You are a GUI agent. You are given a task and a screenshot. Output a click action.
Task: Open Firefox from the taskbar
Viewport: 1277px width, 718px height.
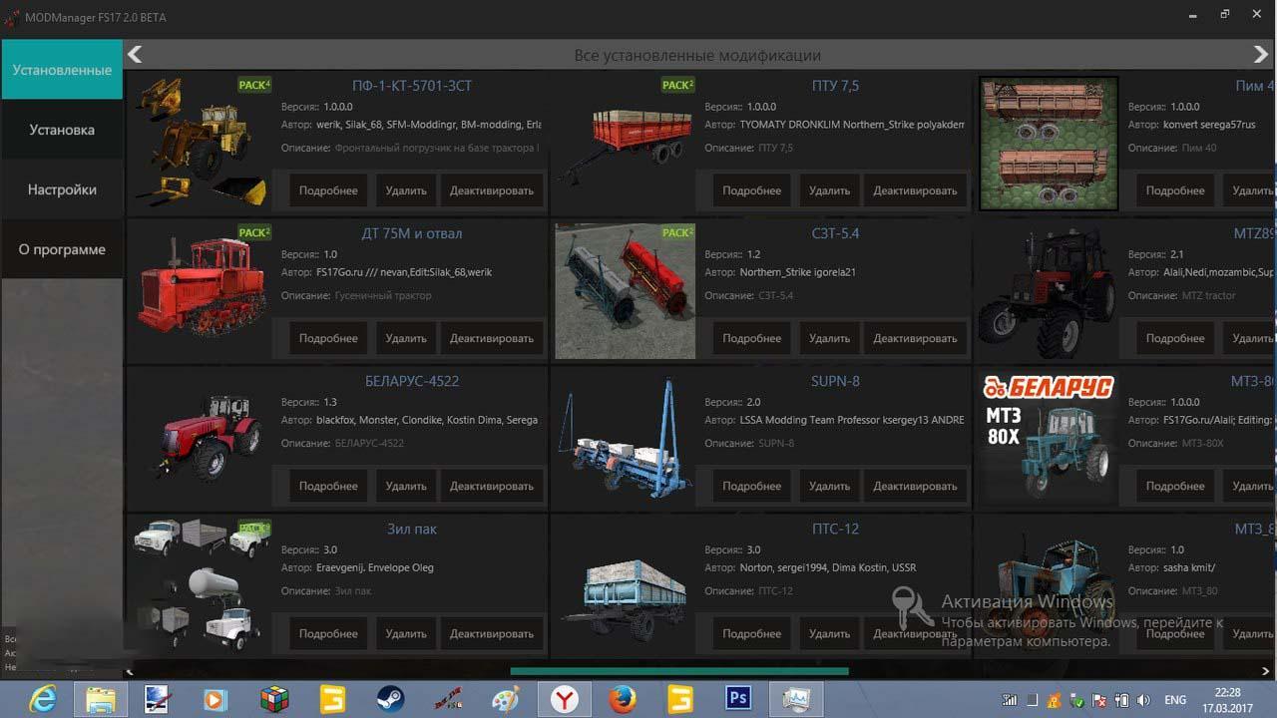[x=622, y=699]
